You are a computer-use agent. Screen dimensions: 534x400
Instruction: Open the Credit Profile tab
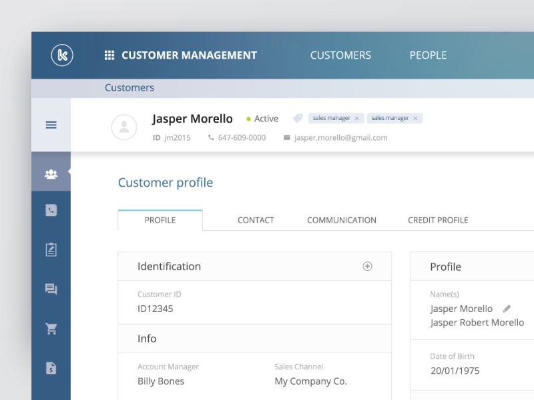pos(437,219)
